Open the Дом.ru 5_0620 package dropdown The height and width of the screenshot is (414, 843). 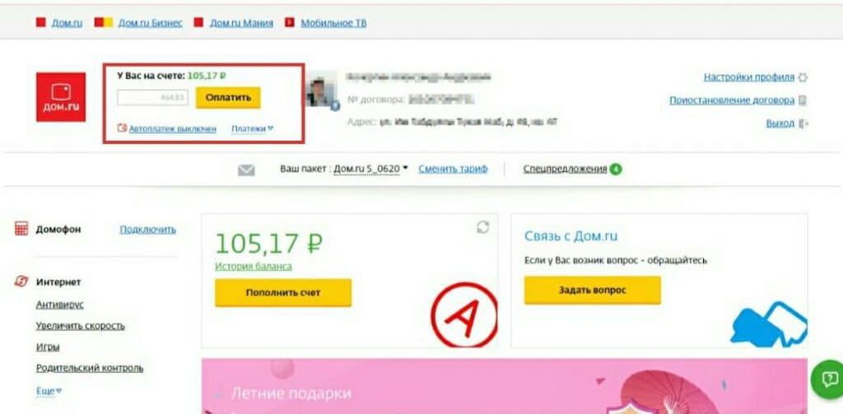coord(370,169)
